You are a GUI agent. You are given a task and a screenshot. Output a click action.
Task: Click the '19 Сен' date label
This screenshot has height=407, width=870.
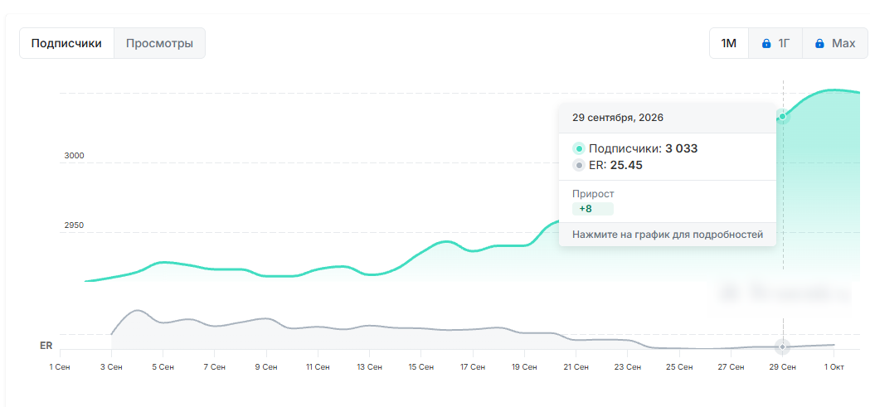point(524,367)
